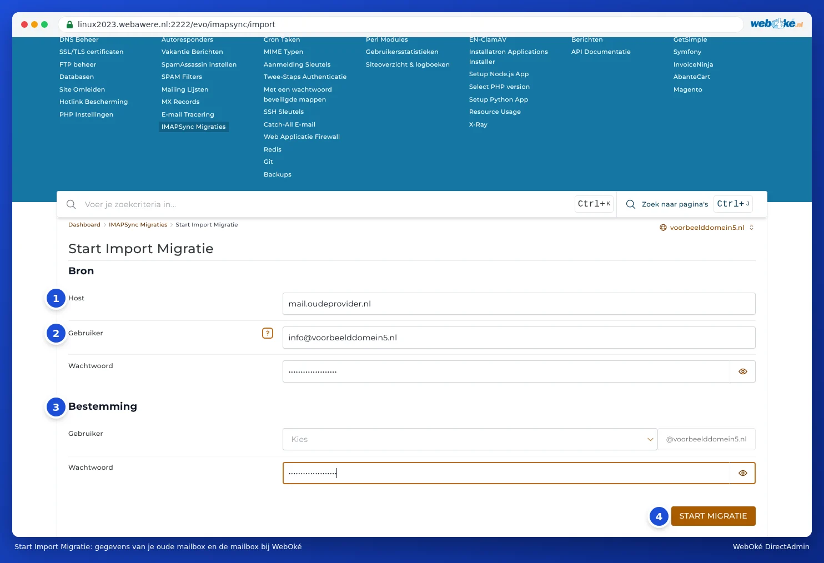Viewport: 824px width, 563px height.
Task: Open API Documentatie link
Action: (x=601, y=52)
